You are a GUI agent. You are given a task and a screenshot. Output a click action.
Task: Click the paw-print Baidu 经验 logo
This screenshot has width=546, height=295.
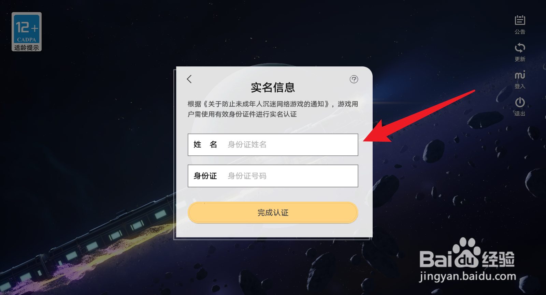pos(467,253)
